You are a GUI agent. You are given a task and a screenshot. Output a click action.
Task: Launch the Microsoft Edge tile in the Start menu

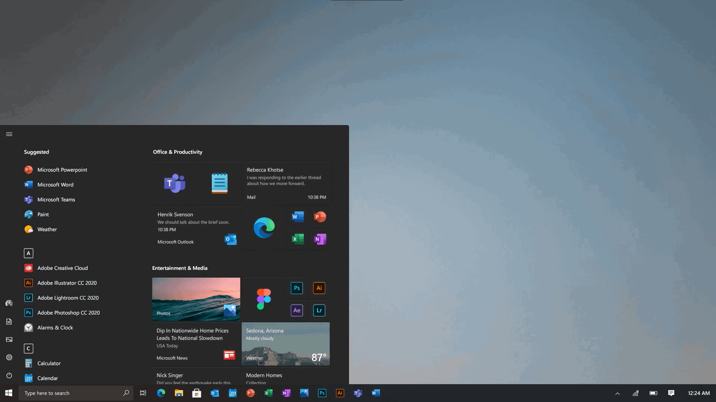[x=264, y=228]
